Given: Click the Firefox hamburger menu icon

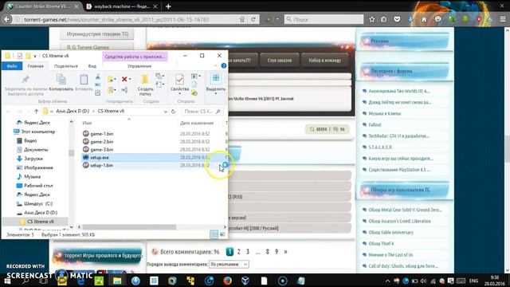Looking at the screenshot, I should click(x=503, y=19).
